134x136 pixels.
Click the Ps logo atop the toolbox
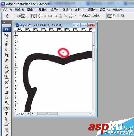click(7, 29)
